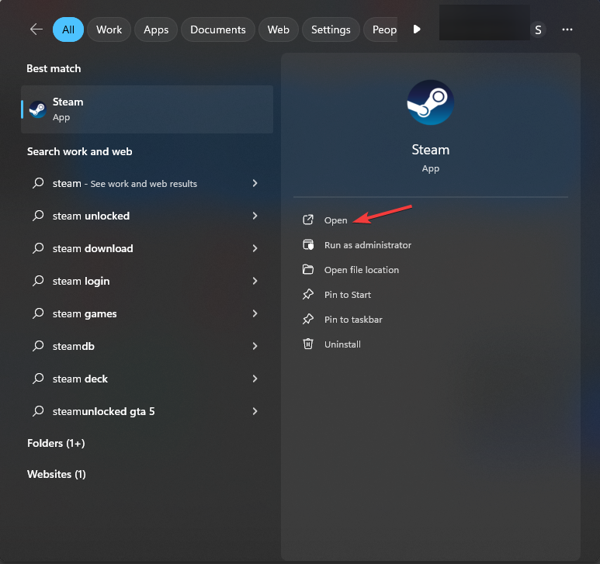
Task: Click search icon beside 'steam download'
Action: (x=38, y=248)
